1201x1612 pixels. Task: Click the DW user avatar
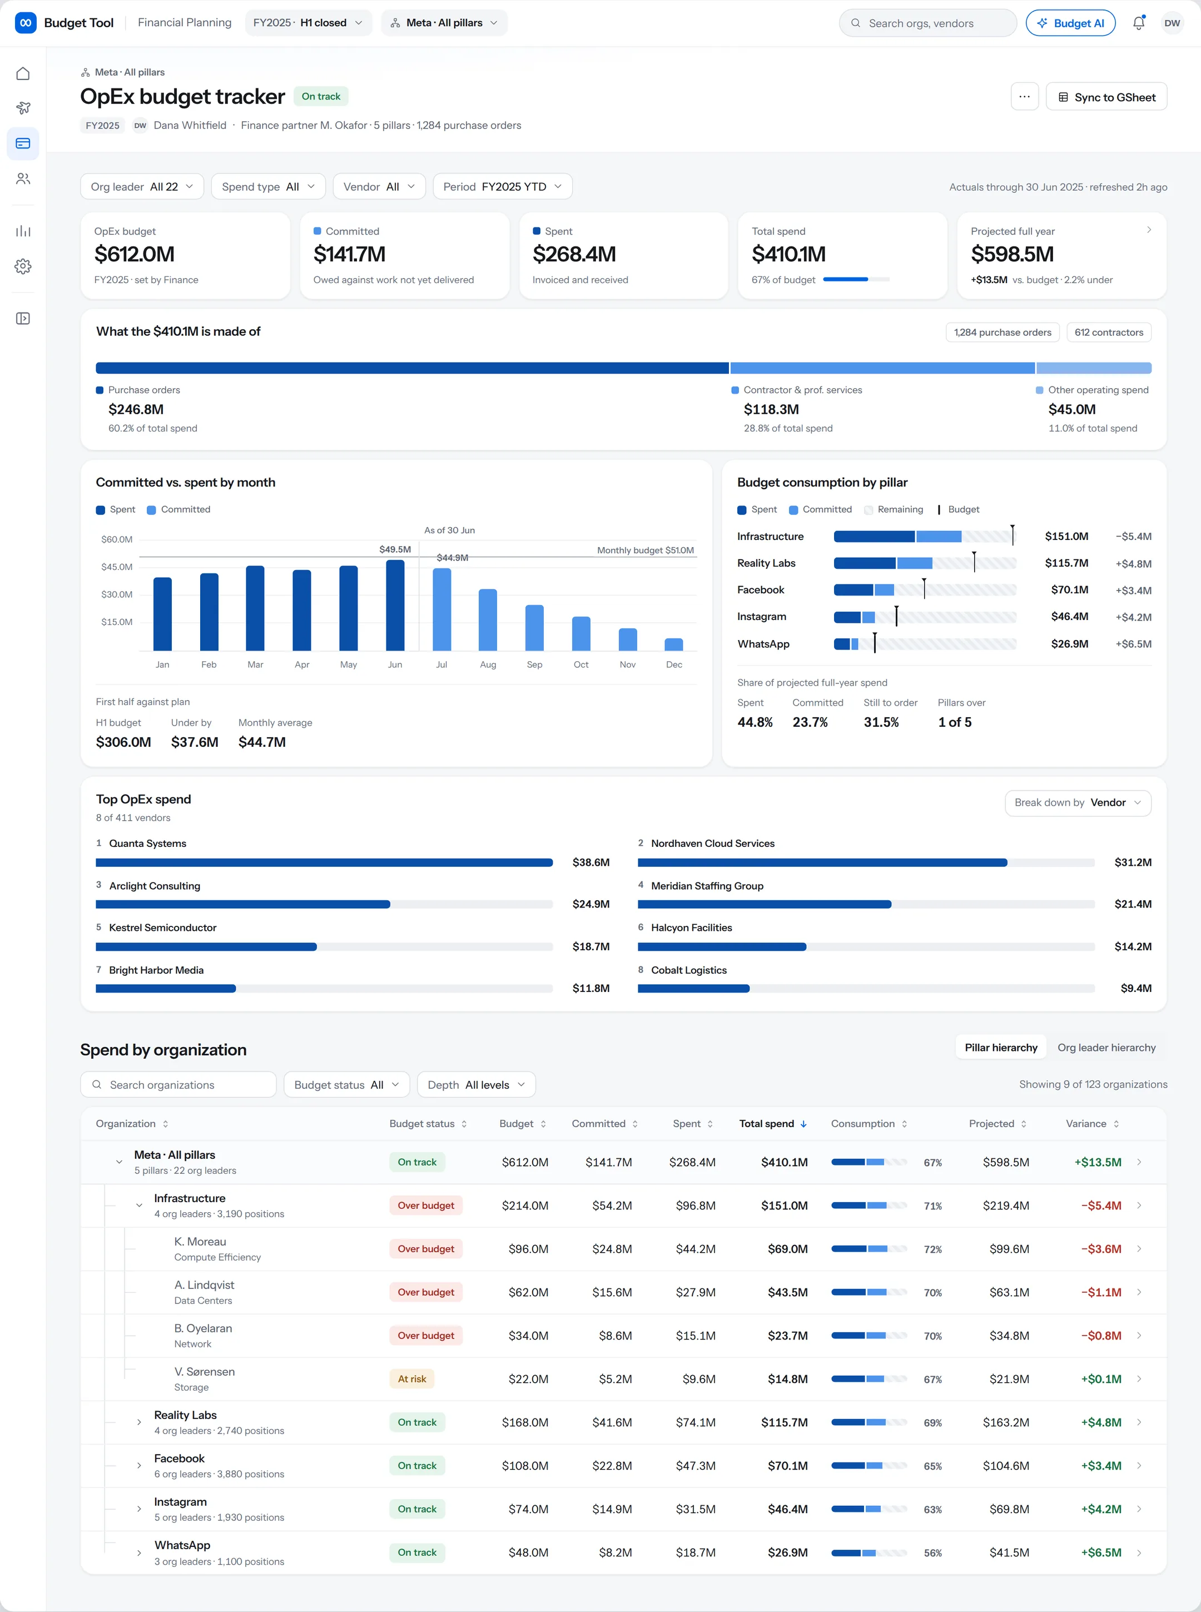[x=1172, y=23]
